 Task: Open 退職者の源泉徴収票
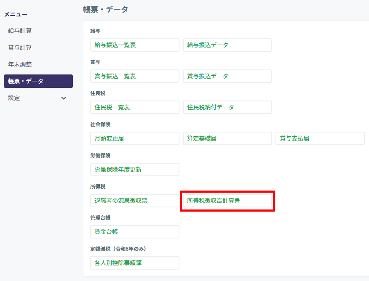coord(134,201)
